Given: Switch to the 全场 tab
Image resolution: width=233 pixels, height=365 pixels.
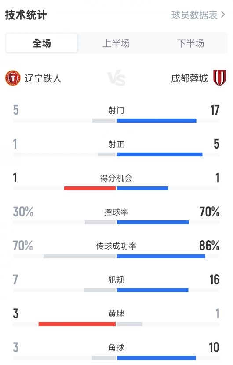Looking at the screenshot, I should [x=42, y=43].
